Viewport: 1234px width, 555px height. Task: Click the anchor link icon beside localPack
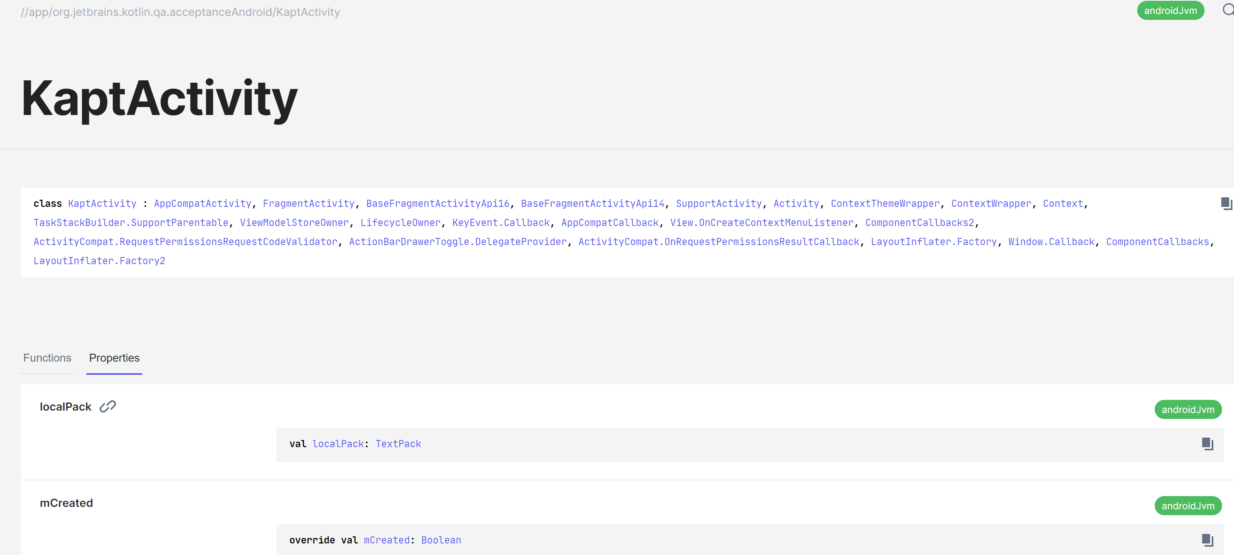pyautogui.click(x=108, y=406)
